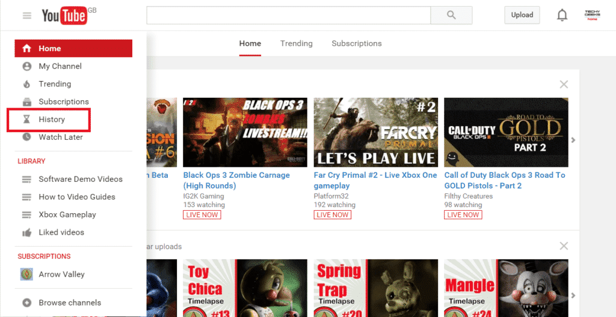Image resolution: width=616 pixels, height=317 pixels.
Task: Open the Techy Geeks account avatar
Action: (592, 15)
